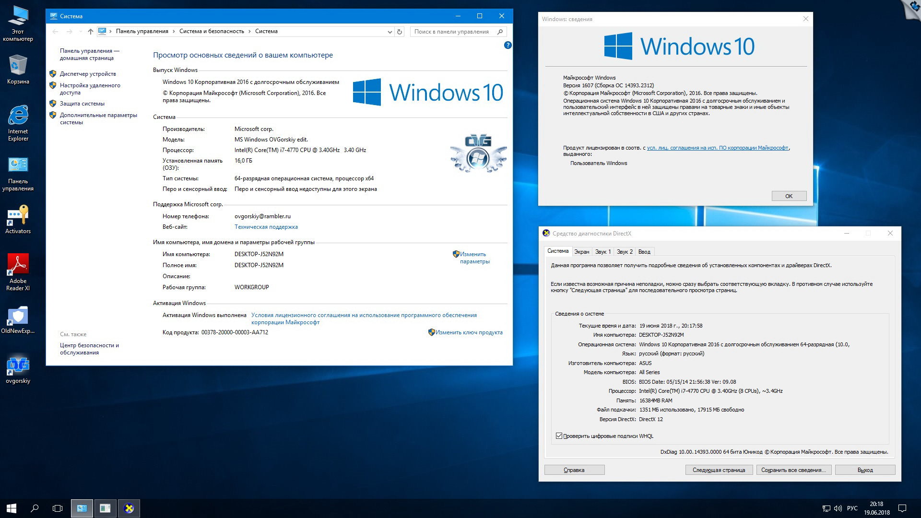Select the Система window taskbar button
Screen dimensions: 921x518
pyautogui.click(x=82, y=508)
